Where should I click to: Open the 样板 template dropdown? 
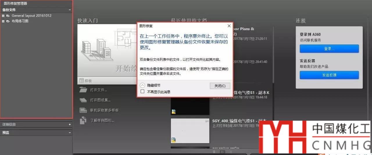point(107,81)
